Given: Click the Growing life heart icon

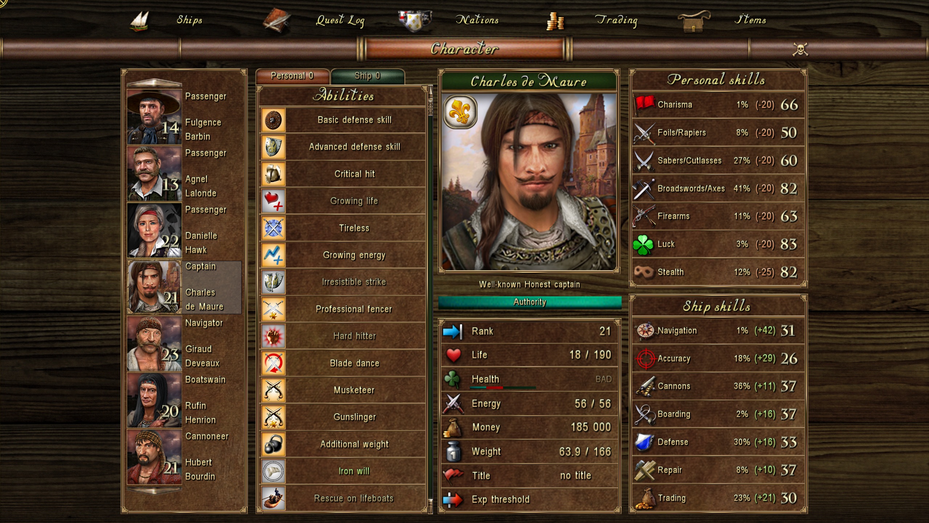Looking at the screenshot, I should (273, 201).
